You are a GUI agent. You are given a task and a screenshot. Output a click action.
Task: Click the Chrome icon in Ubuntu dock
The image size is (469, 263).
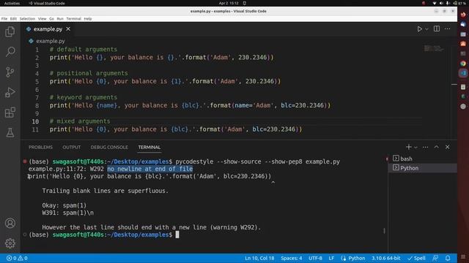463,64
